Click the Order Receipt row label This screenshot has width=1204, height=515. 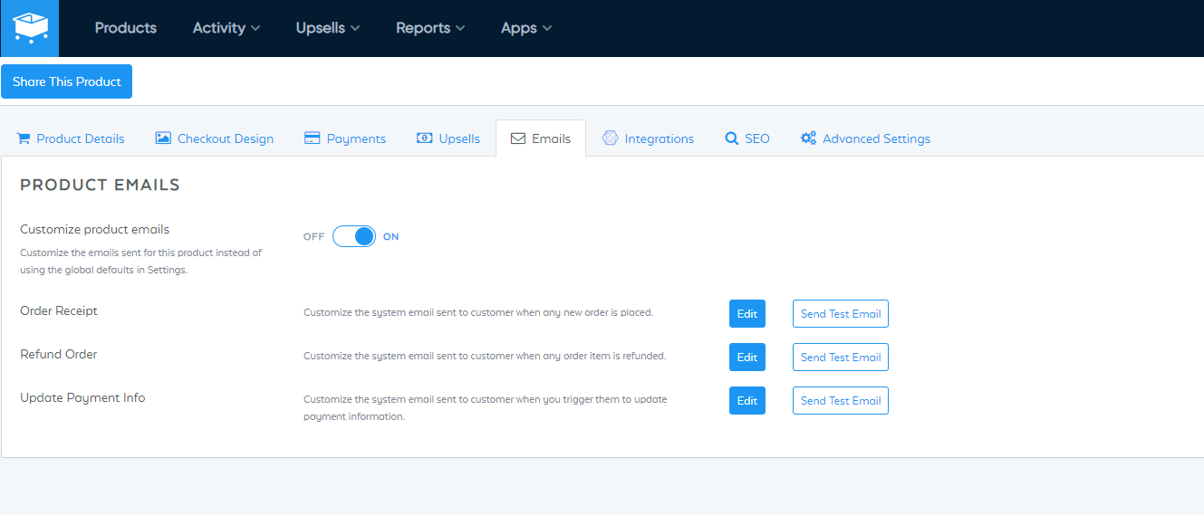(x=59, y=310)
